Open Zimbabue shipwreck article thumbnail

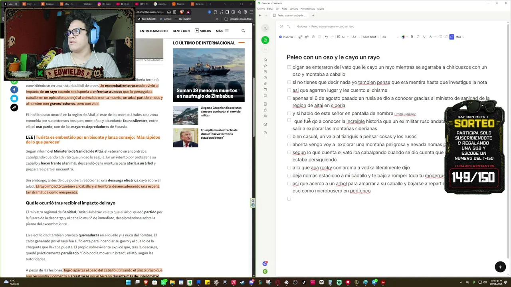pyautogui.click(x=208, y=75)
